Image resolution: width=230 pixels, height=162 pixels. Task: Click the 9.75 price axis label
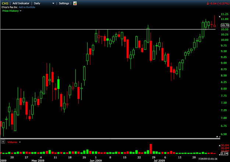click(x=224, y=46)
